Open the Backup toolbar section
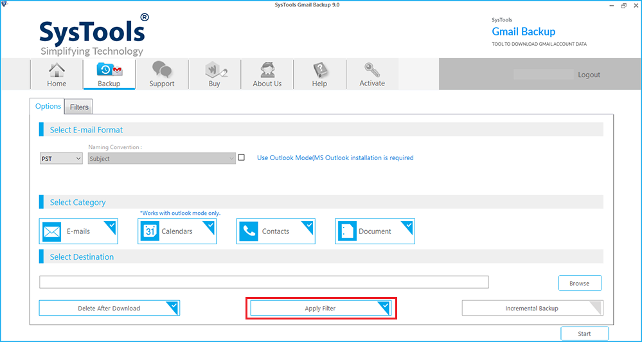Image resolution: width=642 pixels, height=342 pixels. [109, 74]
